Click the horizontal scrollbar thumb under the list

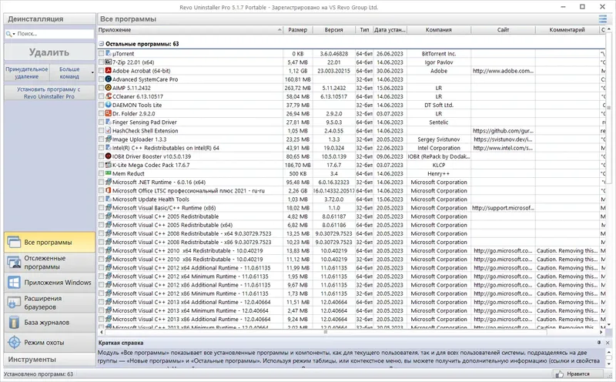(x=325, y=332)
